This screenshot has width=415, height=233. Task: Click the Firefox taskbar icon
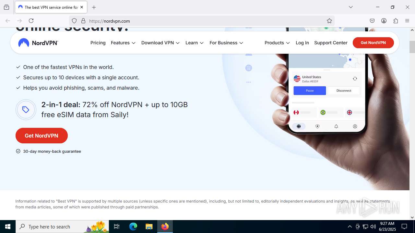pos(165,227)
